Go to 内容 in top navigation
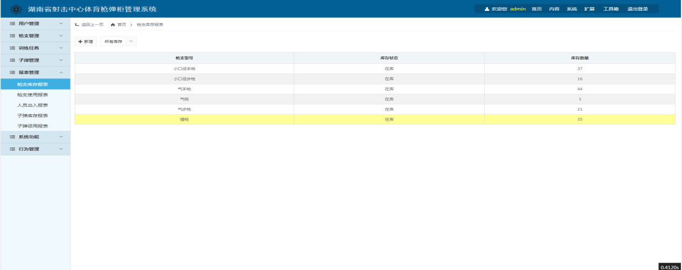This screenshot has width=682, height=270. tap(554, 9)
